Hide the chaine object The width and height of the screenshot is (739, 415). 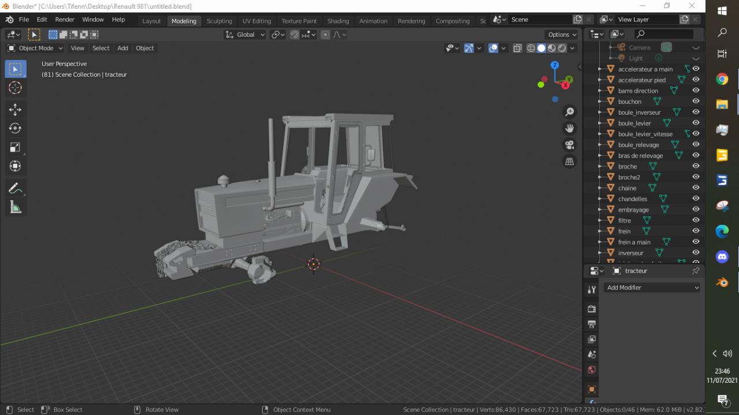(x=696, y=188)
